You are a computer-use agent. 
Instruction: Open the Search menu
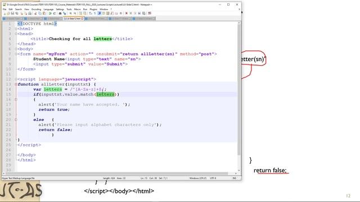pos(19,9)
